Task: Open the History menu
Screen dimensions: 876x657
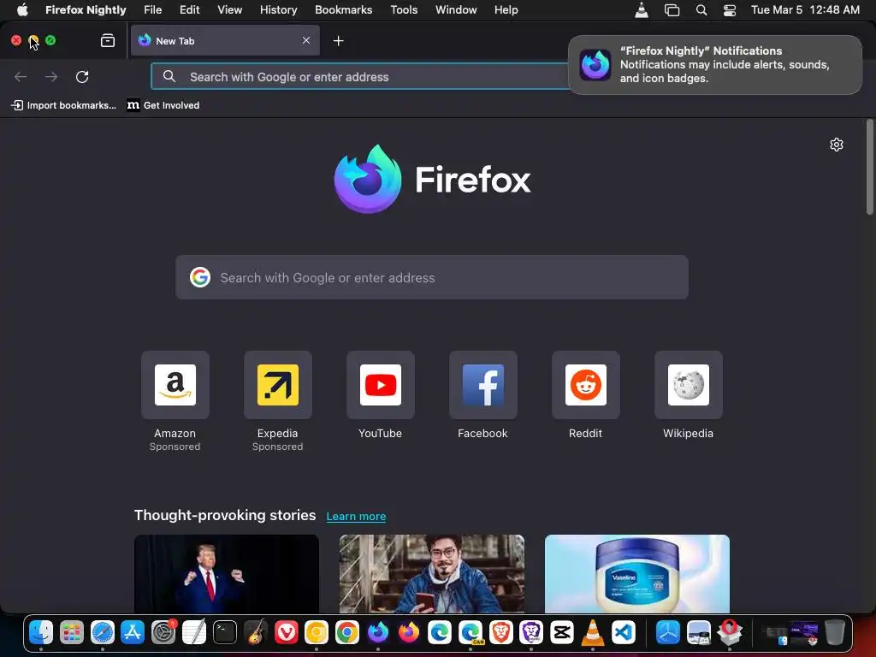Action: [x=278, y=10]
